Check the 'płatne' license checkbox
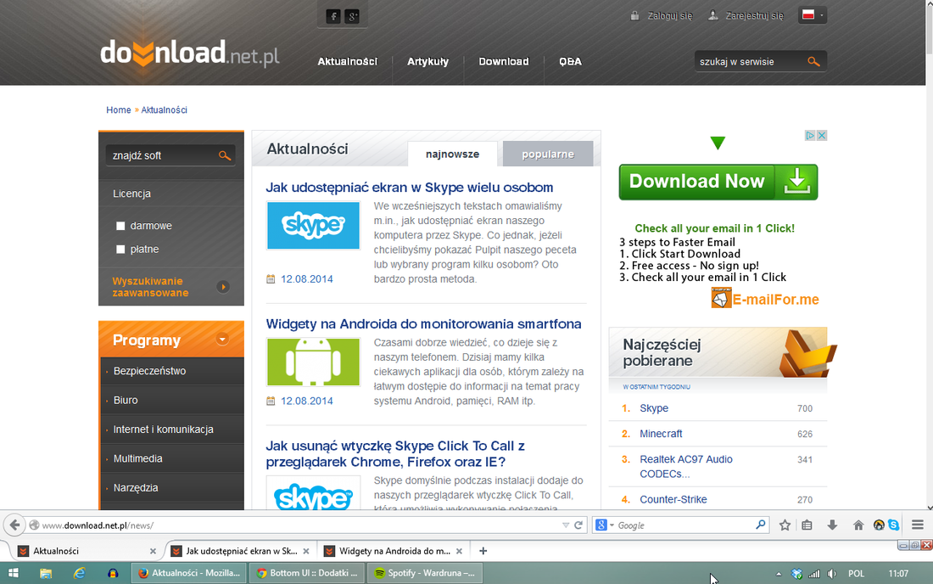The height and width of the screenshot is (584, 933). tap(120, 250)
